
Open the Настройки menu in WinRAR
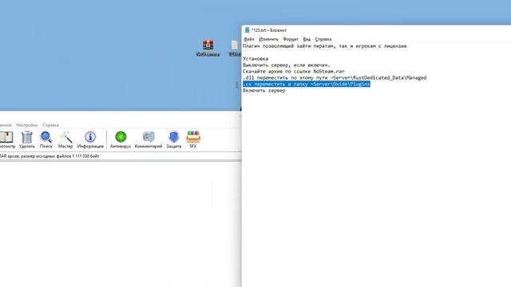pyautogui.click(x=26, y=125)
